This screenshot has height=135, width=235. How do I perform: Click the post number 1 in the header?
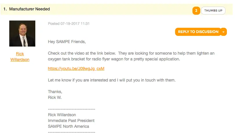5,9
